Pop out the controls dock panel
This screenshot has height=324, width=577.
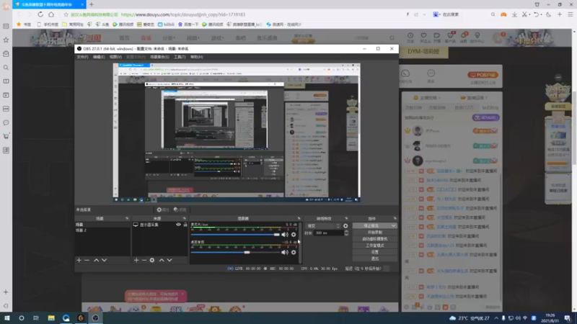point(395,218)
